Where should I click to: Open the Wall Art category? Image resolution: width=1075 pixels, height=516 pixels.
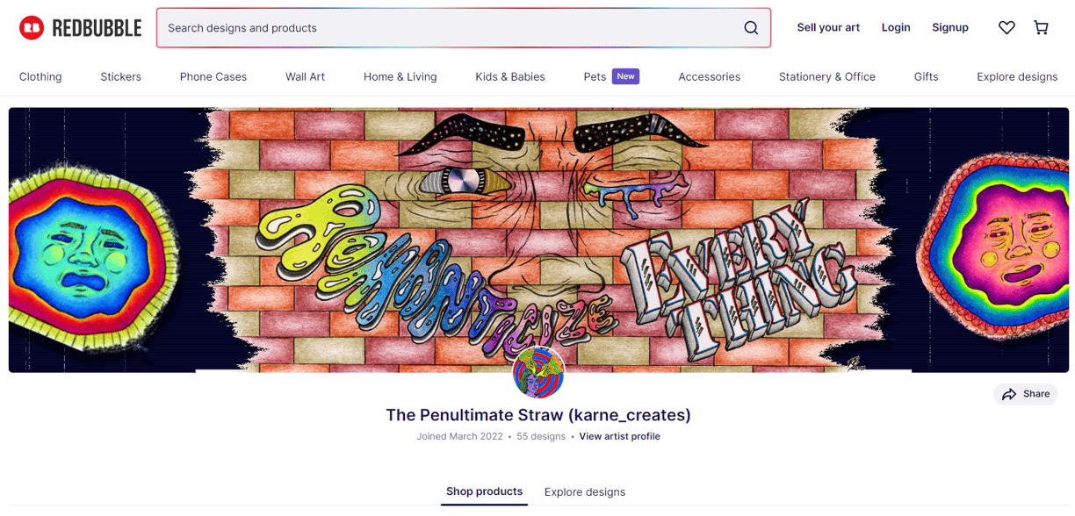306,77
